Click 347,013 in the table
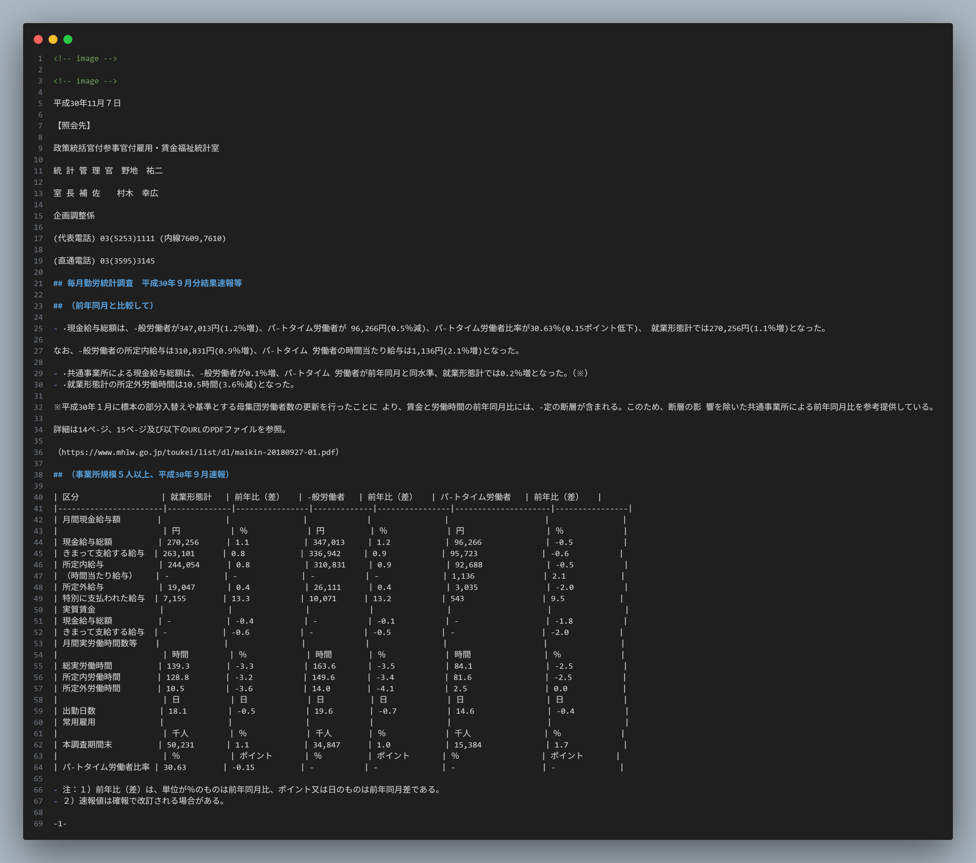Screen dimensions: 976x863 point(329,542)
